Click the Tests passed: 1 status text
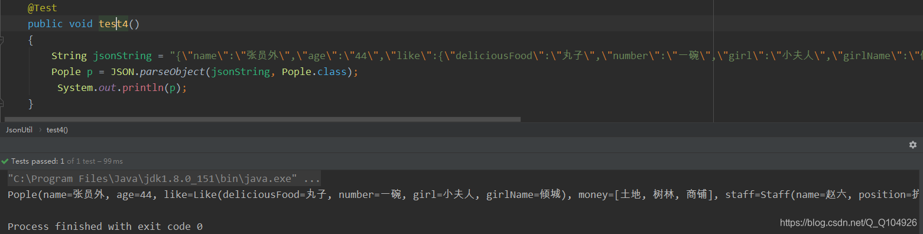Viewport: 923px width, 234px height. [x=38, y=161]
